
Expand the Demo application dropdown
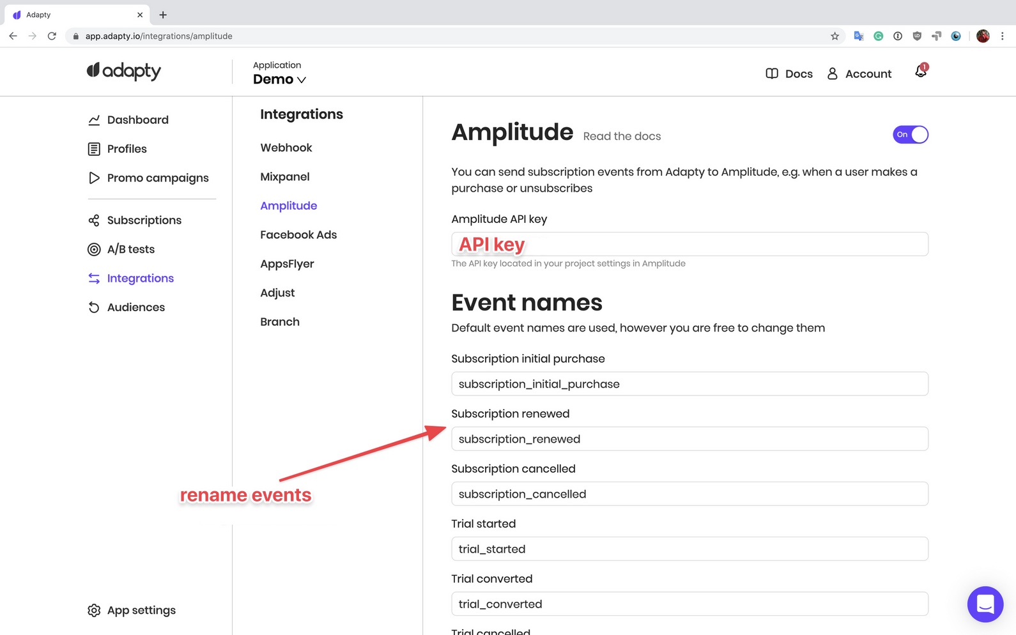point(279,79)
